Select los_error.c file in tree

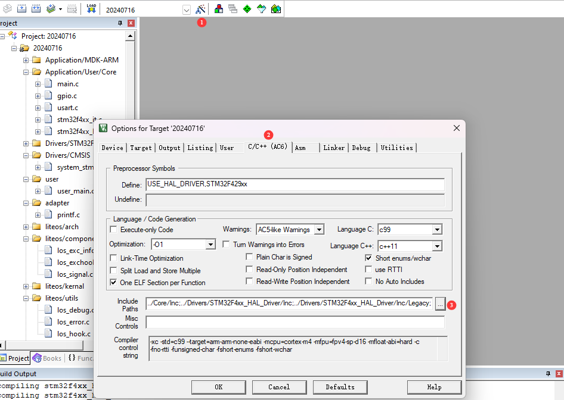click(x=73, y=322)
